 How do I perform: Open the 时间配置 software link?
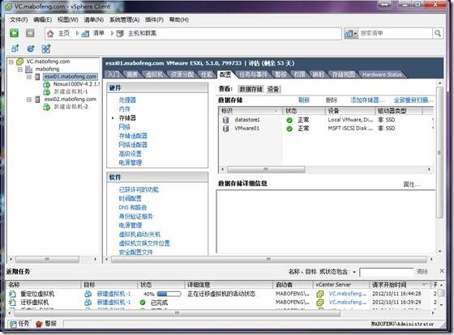click(x=130, y=198)
